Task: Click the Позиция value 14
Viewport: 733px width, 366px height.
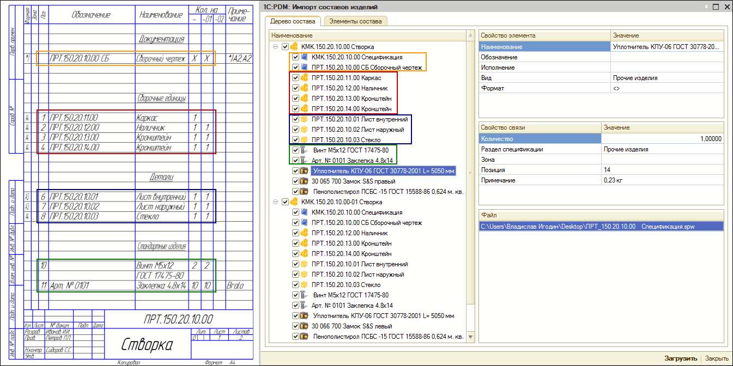Action: (x=663, y=170)
